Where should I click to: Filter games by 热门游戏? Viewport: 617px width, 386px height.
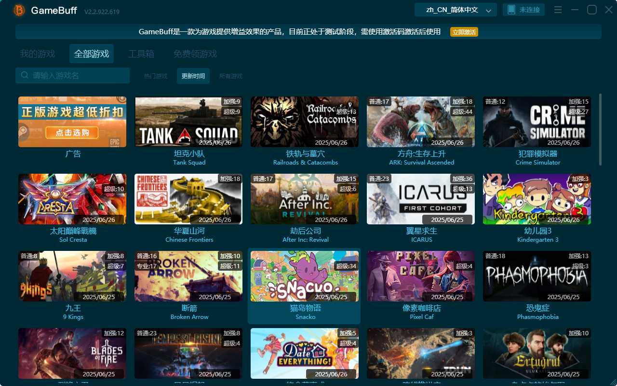[x=156, y=76]
